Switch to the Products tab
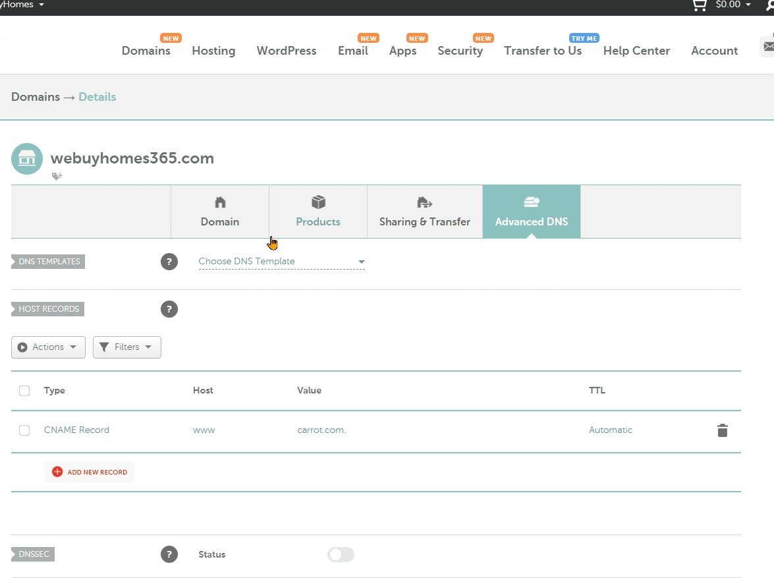The image size is (774, 578). click(x=318, y=212)
